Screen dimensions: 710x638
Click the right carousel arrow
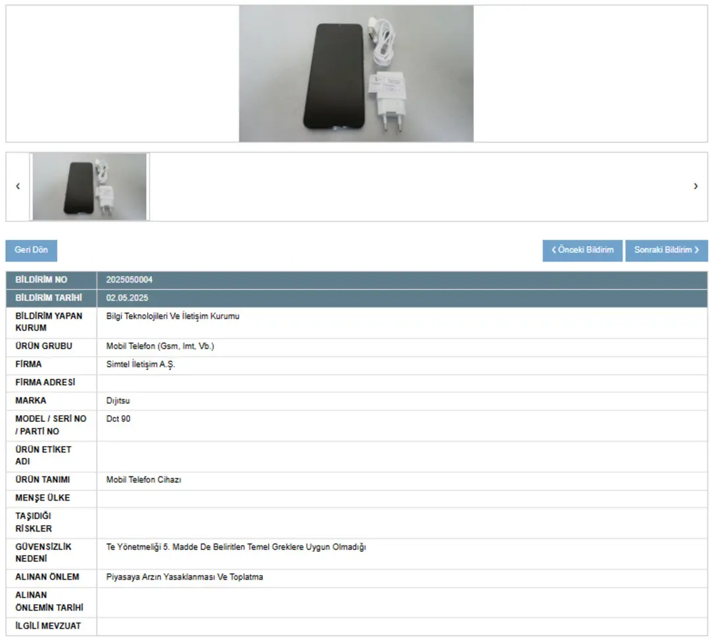click(x=696, y=187)
